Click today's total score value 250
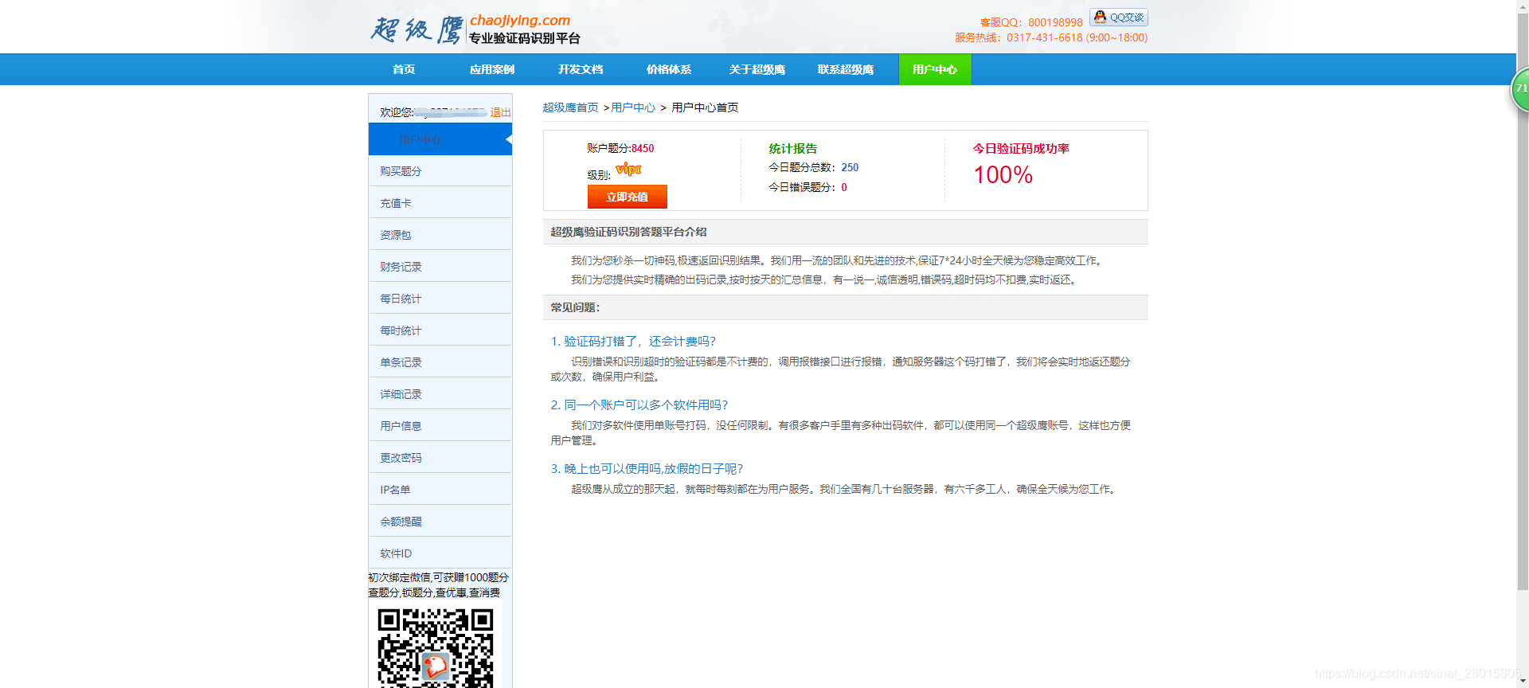The height and width of the screenshot is (688, 1529). (850, 167)
